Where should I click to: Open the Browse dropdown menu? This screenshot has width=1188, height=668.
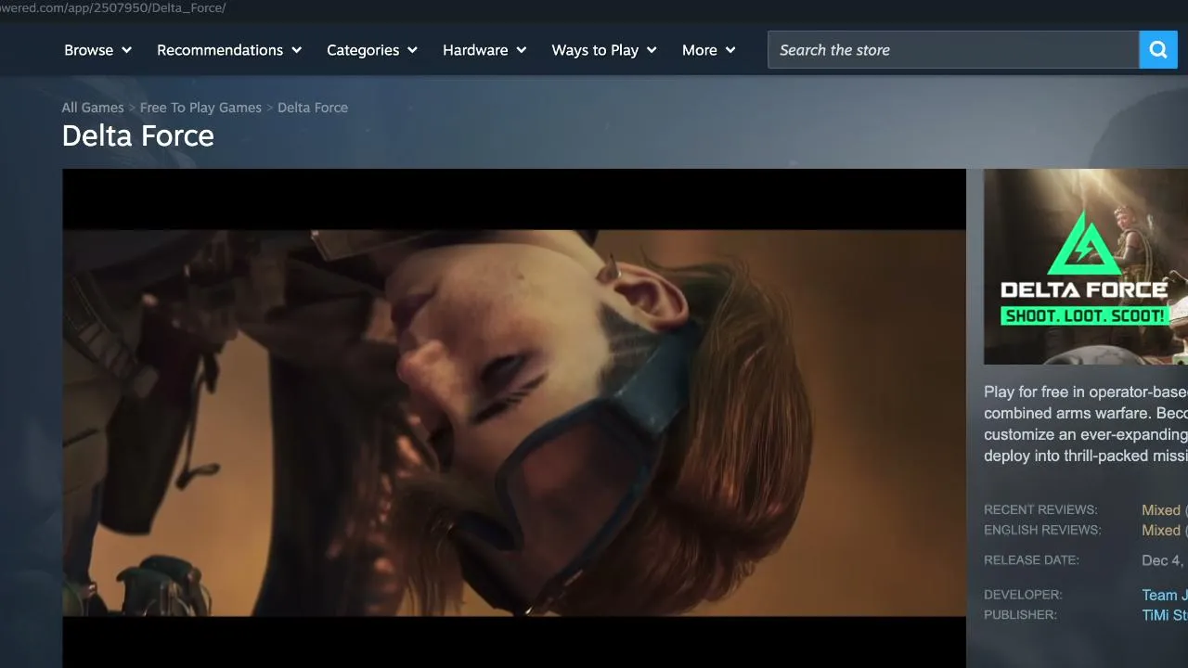click(x=98, y=50)
